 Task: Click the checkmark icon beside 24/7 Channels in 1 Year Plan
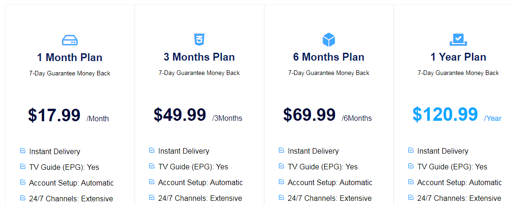tap(411, 197)
